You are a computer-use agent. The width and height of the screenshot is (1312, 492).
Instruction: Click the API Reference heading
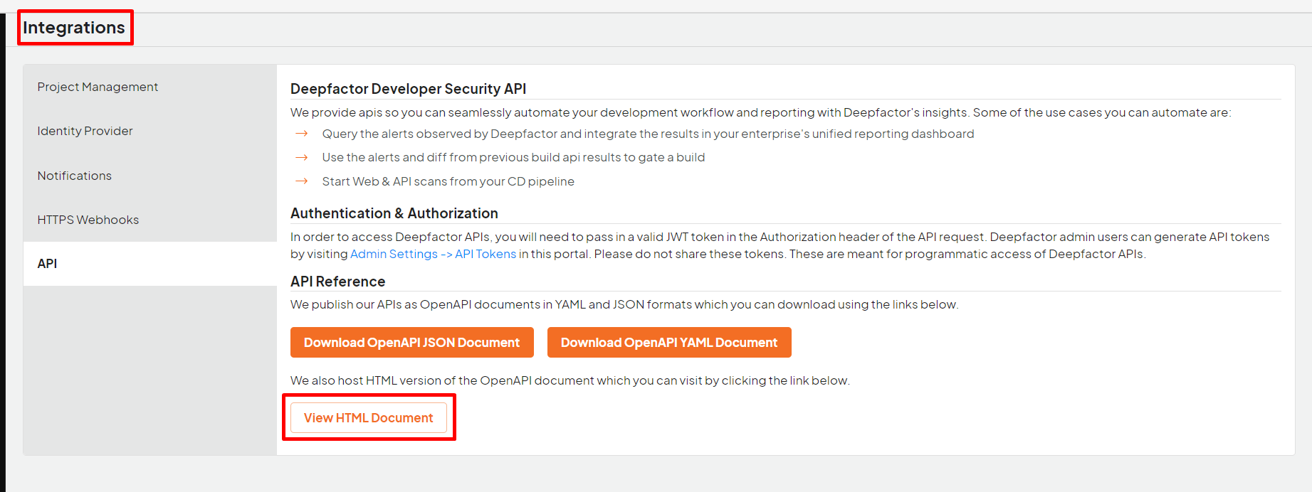(337, 282)
